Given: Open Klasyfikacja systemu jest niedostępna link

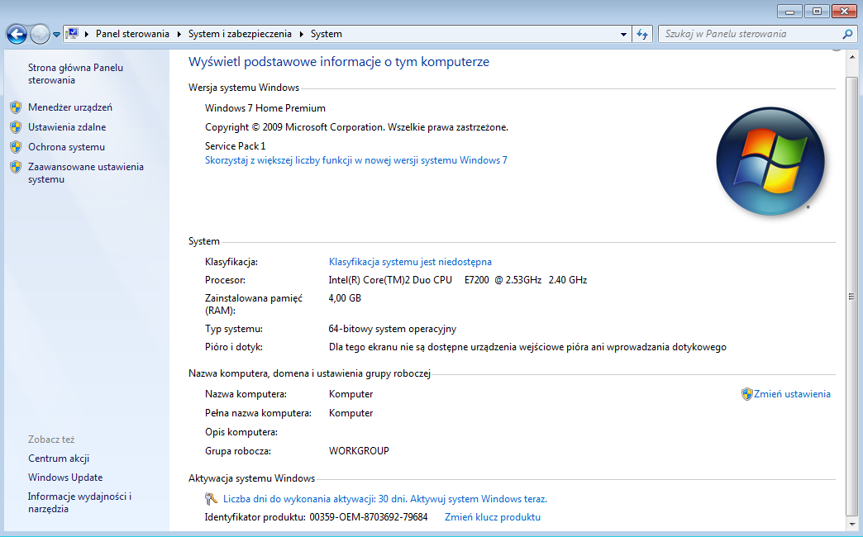Looking at the screenshot, I should pos(410,262).
